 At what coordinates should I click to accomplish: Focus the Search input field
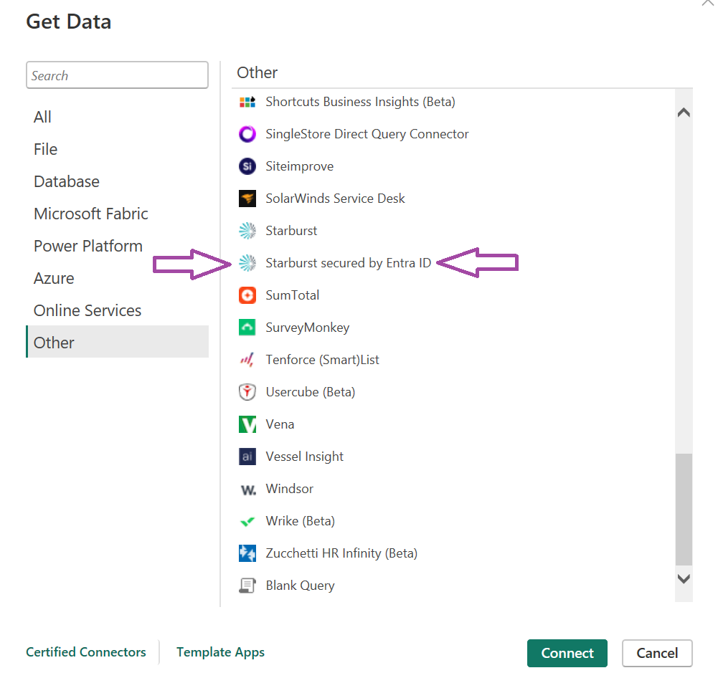coord(117,75)
